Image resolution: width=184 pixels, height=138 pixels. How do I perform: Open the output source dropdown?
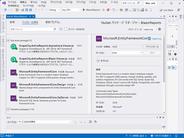[45, 122]
